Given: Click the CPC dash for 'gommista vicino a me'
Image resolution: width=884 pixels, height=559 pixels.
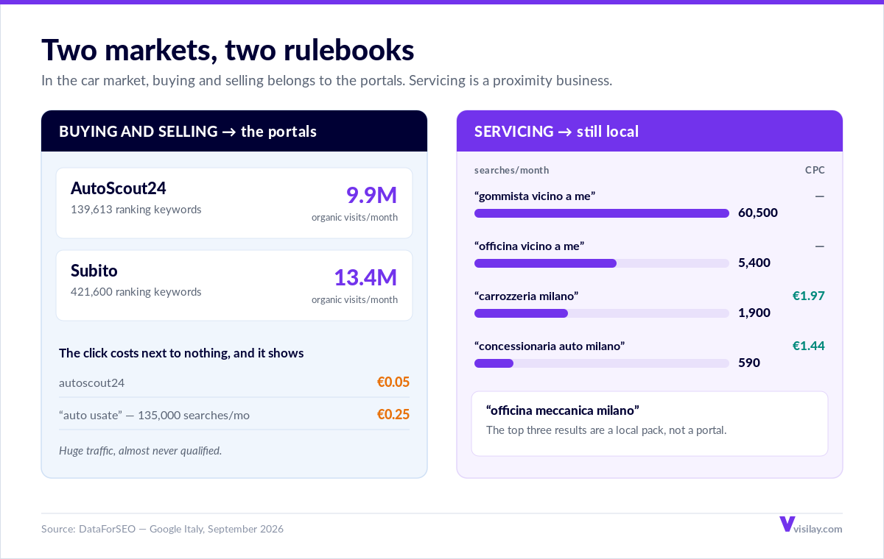Looking at the screenshot, I should point(820,196).
